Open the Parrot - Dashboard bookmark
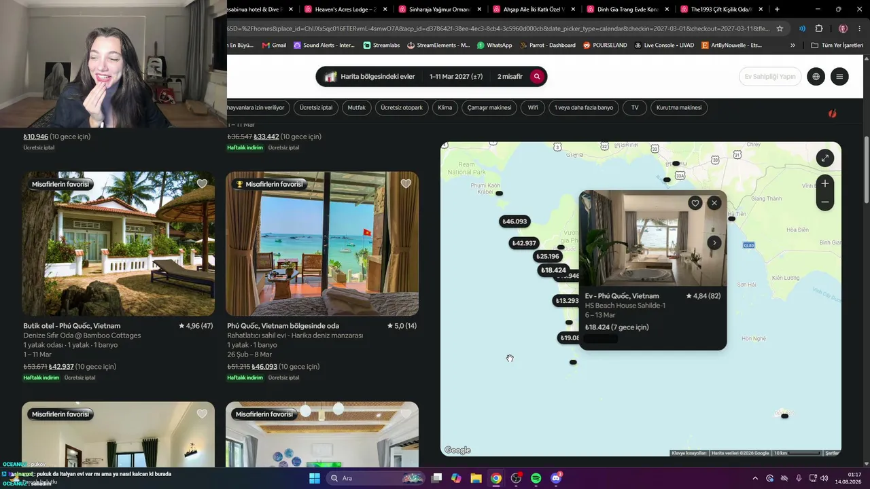The image size is (870, 489). pos(547,46)
